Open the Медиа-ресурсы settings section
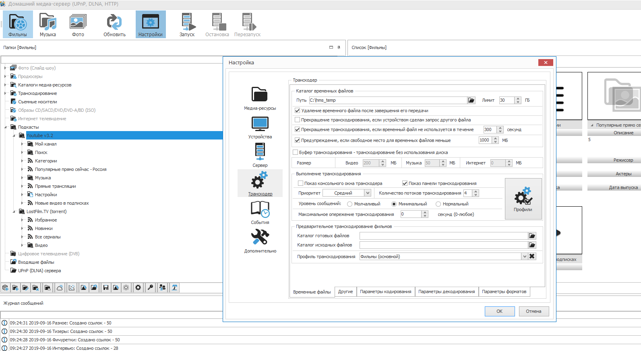The height and width of the screenshot is (351, 641). pyautogui.click(x=260, y=98)
